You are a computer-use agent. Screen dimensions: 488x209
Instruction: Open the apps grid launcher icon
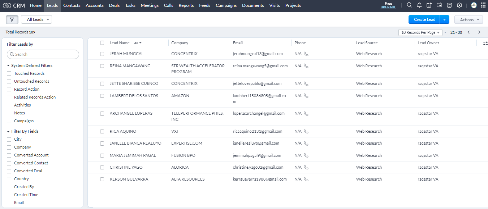pyautogui.click(x=483, y=5)
